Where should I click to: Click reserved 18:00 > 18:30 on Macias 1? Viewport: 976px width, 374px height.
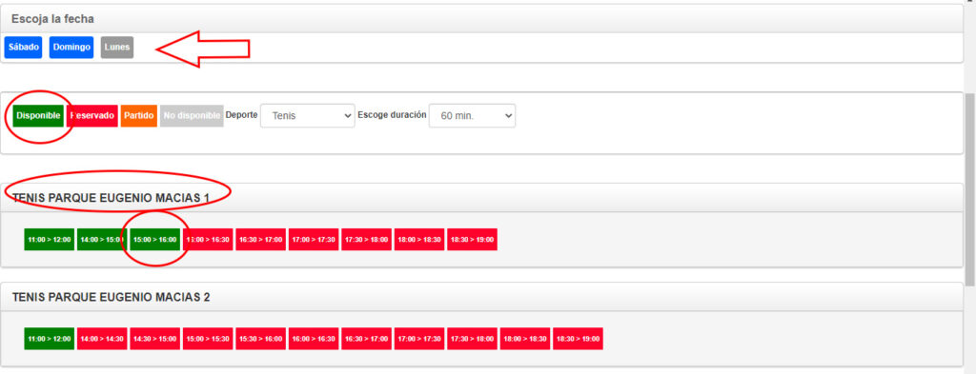click(419, 239)
